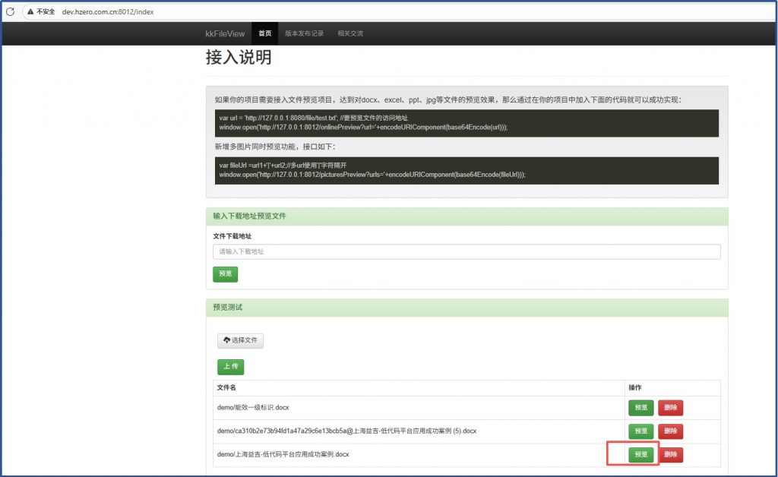The width and height of the screenshot is (778, 477).
Task: Delete the demo/能效一级标识.docx file
Action: tap(670, 408)
